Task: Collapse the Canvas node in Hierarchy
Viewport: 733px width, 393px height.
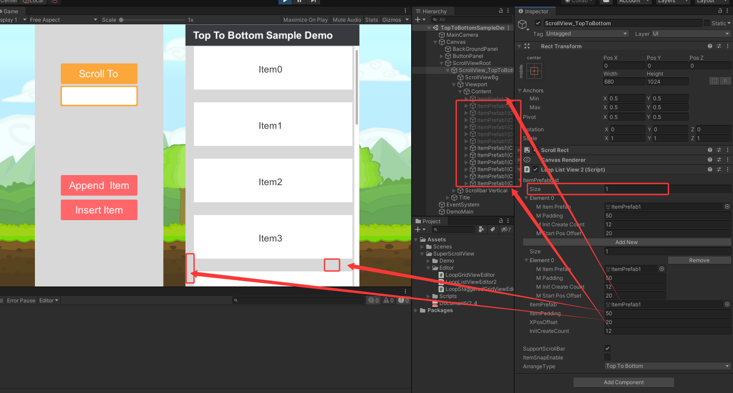Action: click(435, 42)
